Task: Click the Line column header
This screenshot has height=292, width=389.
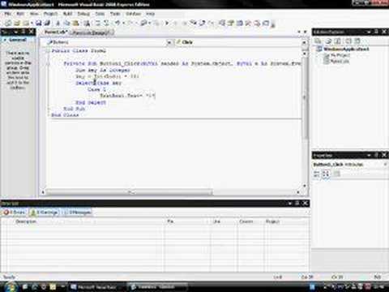Action: pos(224,221)
